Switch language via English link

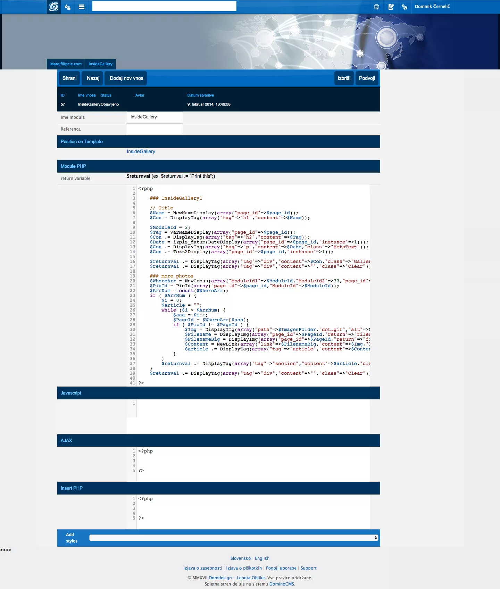tap(262, 558)
